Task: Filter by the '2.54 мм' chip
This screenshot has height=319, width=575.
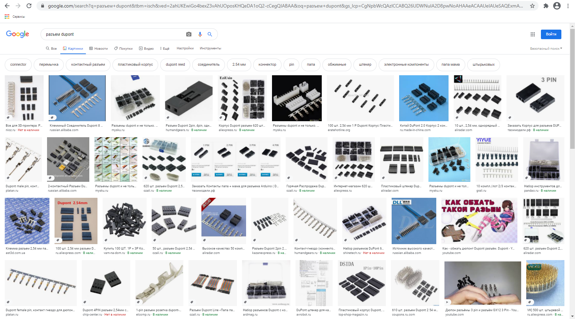Action: (239, 65)
